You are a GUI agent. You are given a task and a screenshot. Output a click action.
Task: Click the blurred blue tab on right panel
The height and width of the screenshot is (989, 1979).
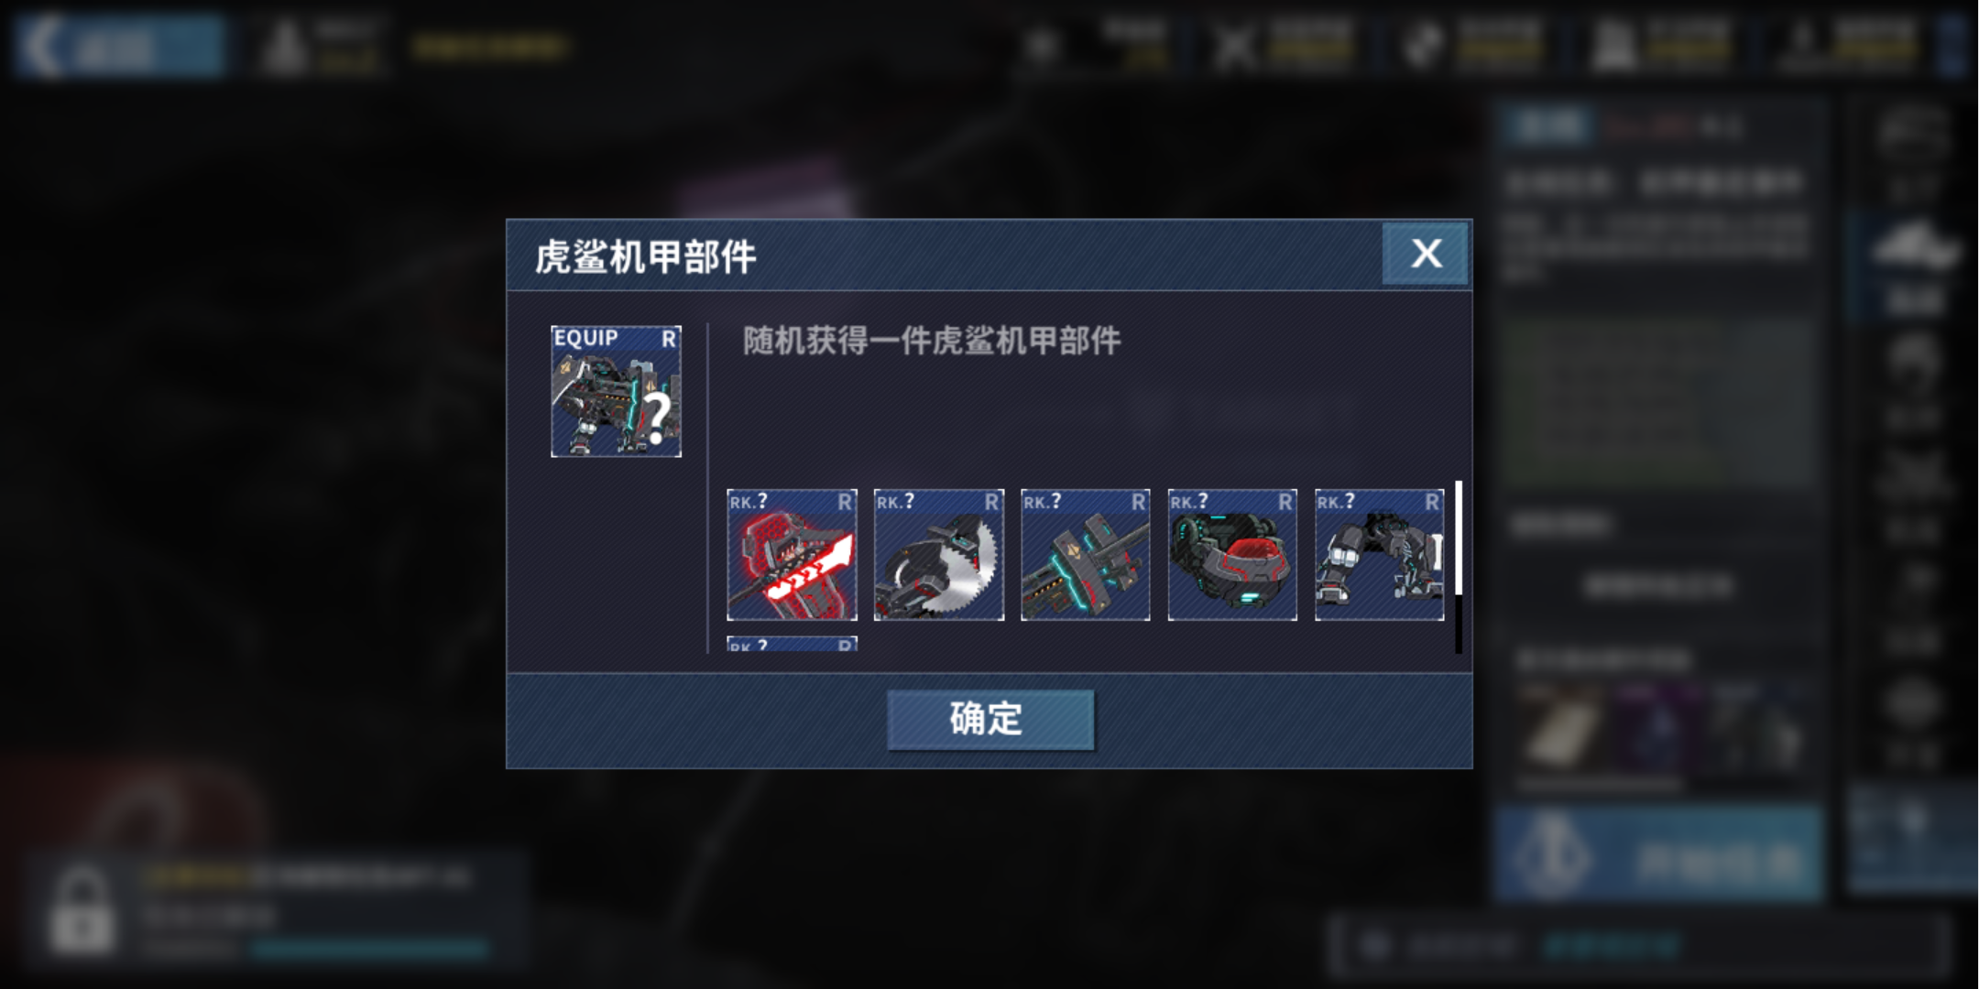(1550, 125)
